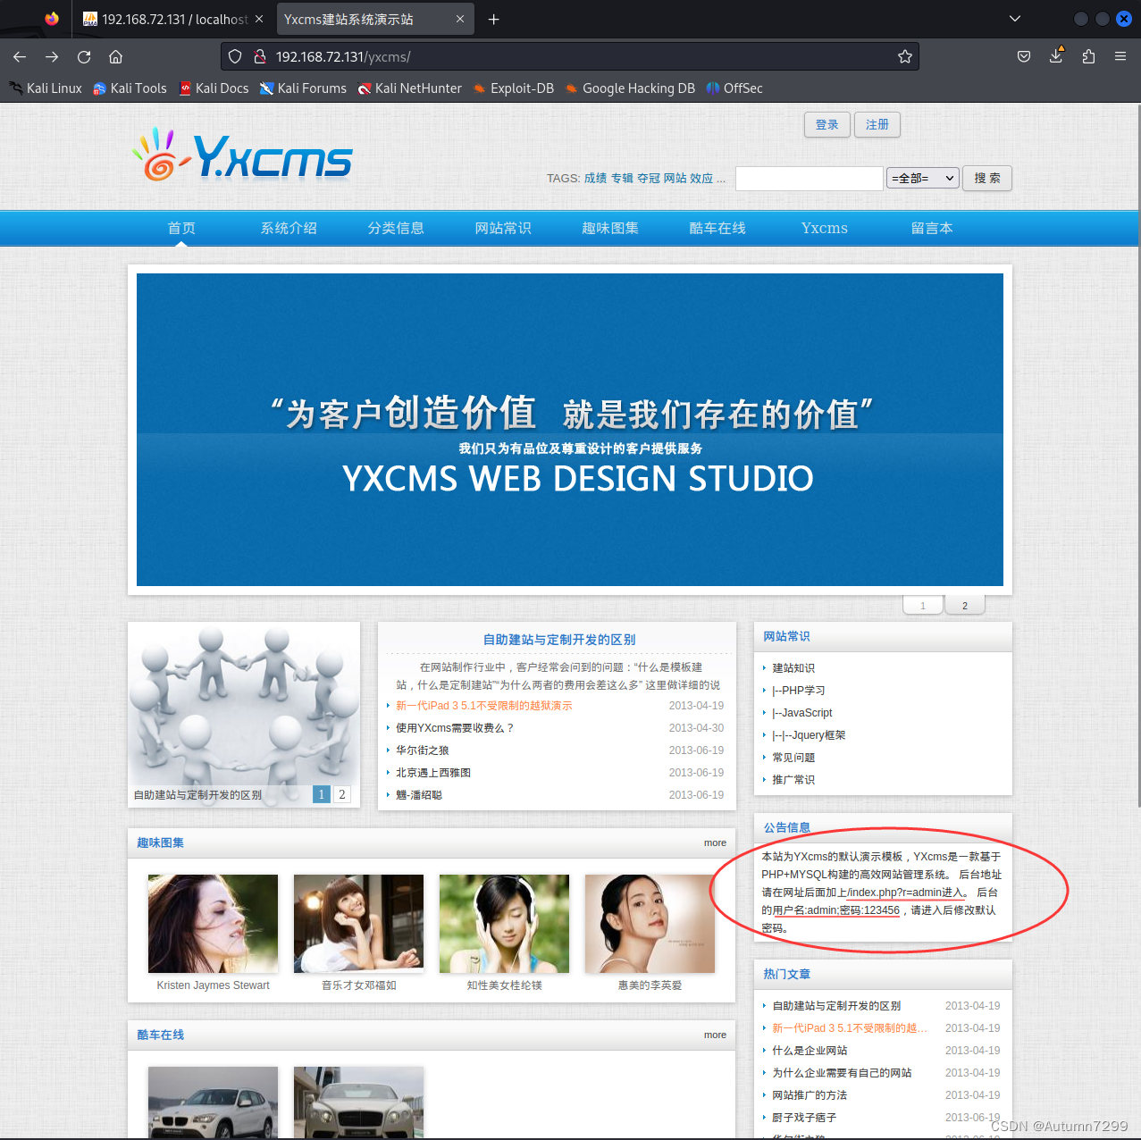This screenshot has width=1141, height=1140.
Task: Open the 推广常识 category link
Action: 793,780
